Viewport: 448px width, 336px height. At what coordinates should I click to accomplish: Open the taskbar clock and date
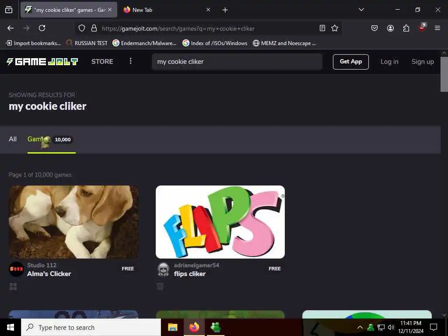click(x=411, y=327)
